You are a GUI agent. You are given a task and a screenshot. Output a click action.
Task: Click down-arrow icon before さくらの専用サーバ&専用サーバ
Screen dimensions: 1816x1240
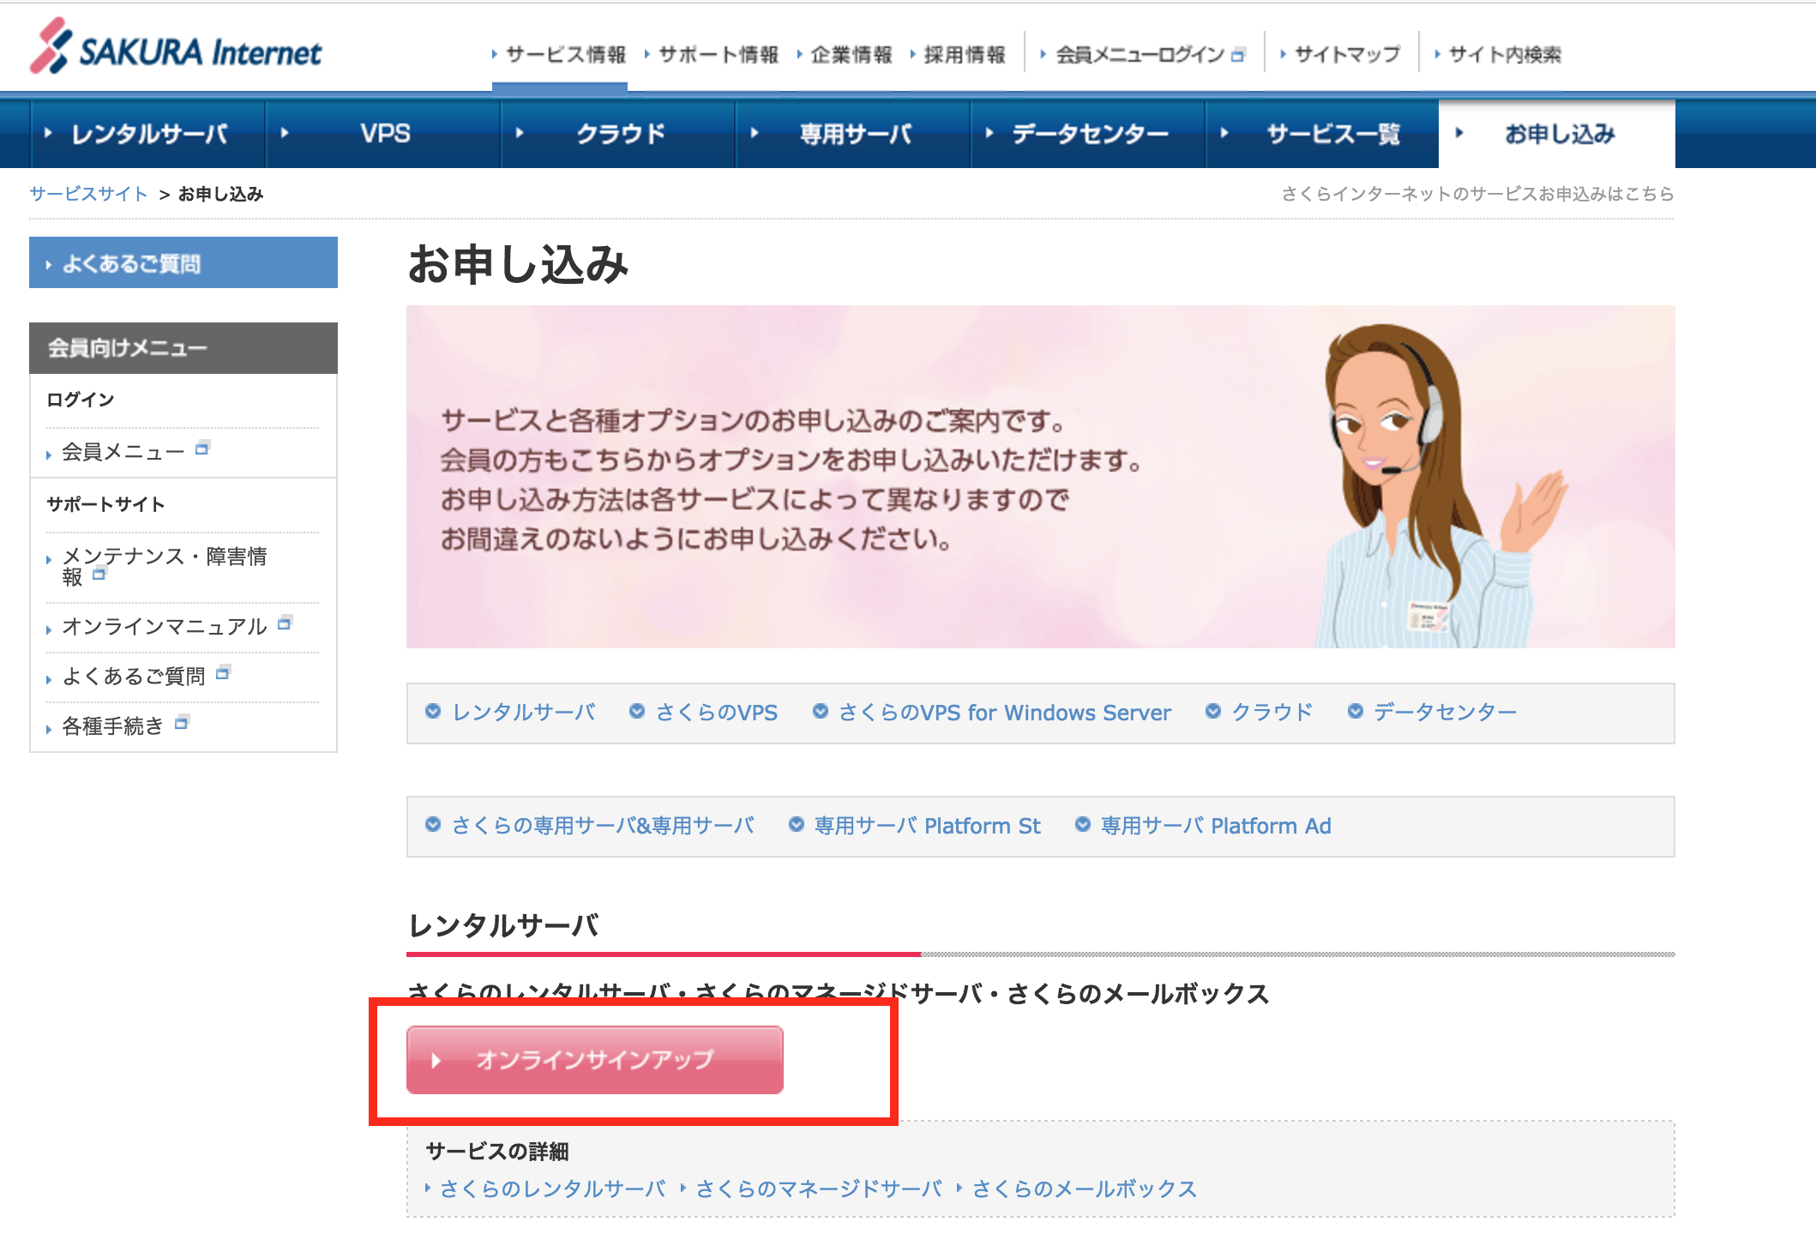pos(433,824)
